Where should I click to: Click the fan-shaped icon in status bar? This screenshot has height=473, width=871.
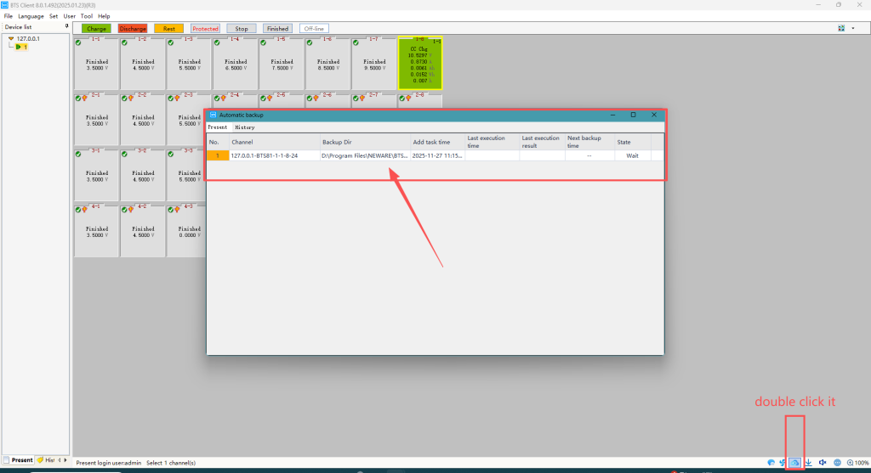(783, 463)
